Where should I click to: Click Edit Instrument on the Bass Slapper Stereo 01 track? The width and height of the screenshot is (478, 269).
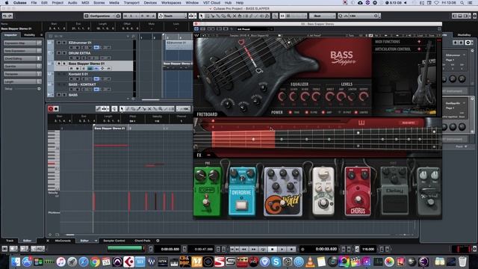coord(90,68)
